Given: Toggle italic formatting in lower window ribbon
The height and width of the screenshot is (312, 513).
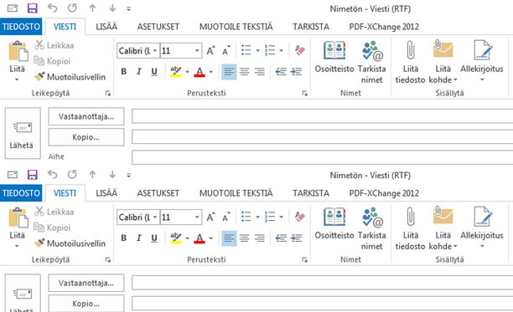Looking at the screenshot, I should 138,238.
